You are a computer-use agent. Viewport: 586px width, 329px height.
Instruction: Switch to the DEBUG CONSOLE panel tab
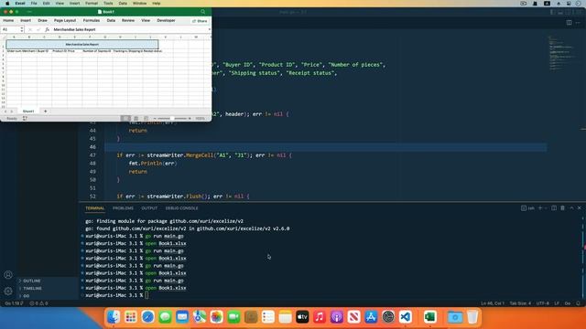[x=181, y=208]
